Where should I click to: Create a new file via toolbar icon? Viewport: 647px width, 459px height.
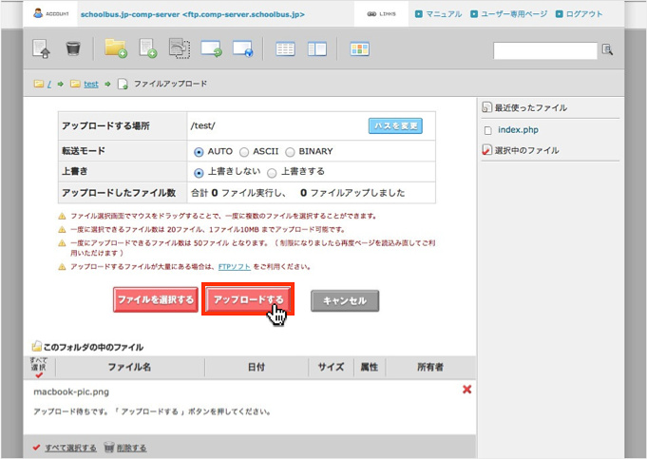click(x=148, y=48)
